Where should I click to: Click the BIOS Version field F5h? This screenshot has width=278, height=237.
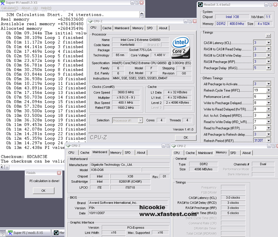(x=128, y=208)
